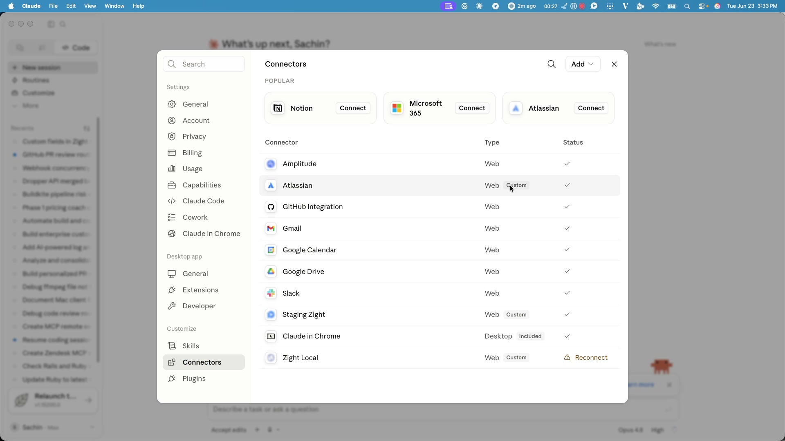Connect the Microsoft 365 connector

pos(472,108)
